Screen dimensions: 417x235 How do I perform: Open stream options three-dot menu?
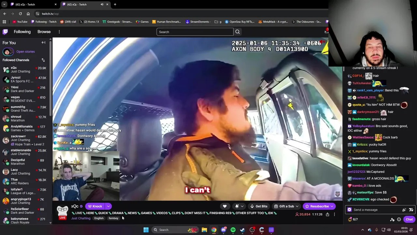(334, 214)
